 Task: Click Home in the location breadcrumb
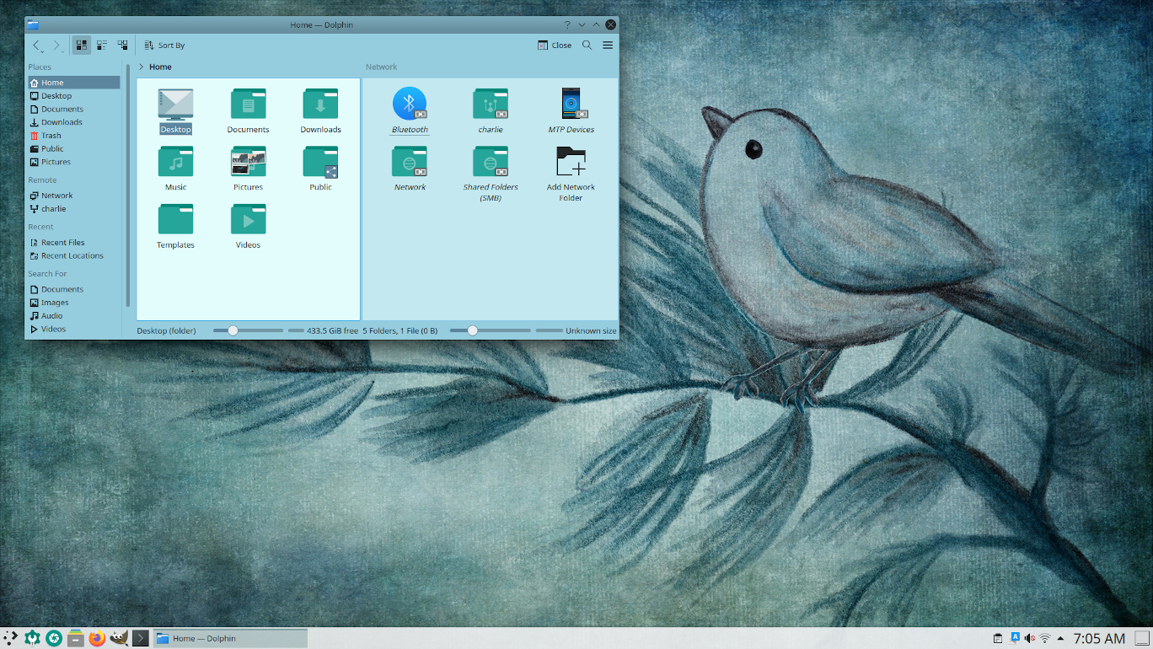click(160, 67)
